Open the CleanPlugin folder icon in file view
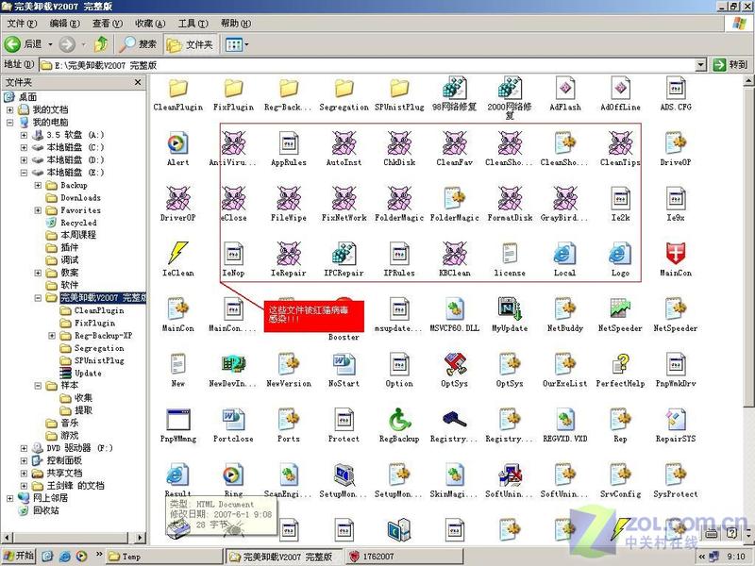755x566 pixels. (178, 89)
